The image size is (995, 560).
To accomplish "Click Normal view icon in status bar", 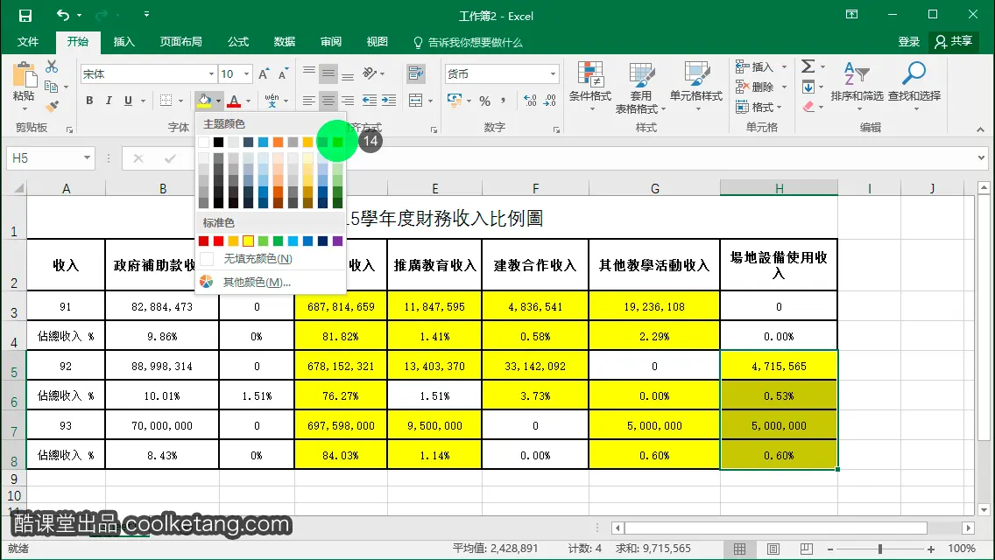I will tap(740, 549).
